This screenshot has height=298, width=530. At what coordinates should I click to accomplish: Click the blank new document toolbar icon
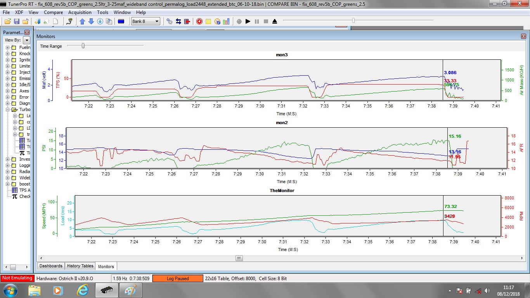click(55, 21)
